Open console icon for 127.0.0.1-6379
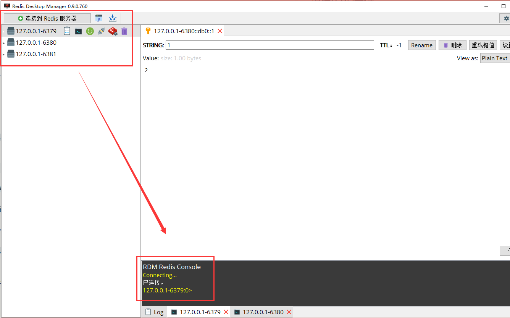 (x=78, y=31)
